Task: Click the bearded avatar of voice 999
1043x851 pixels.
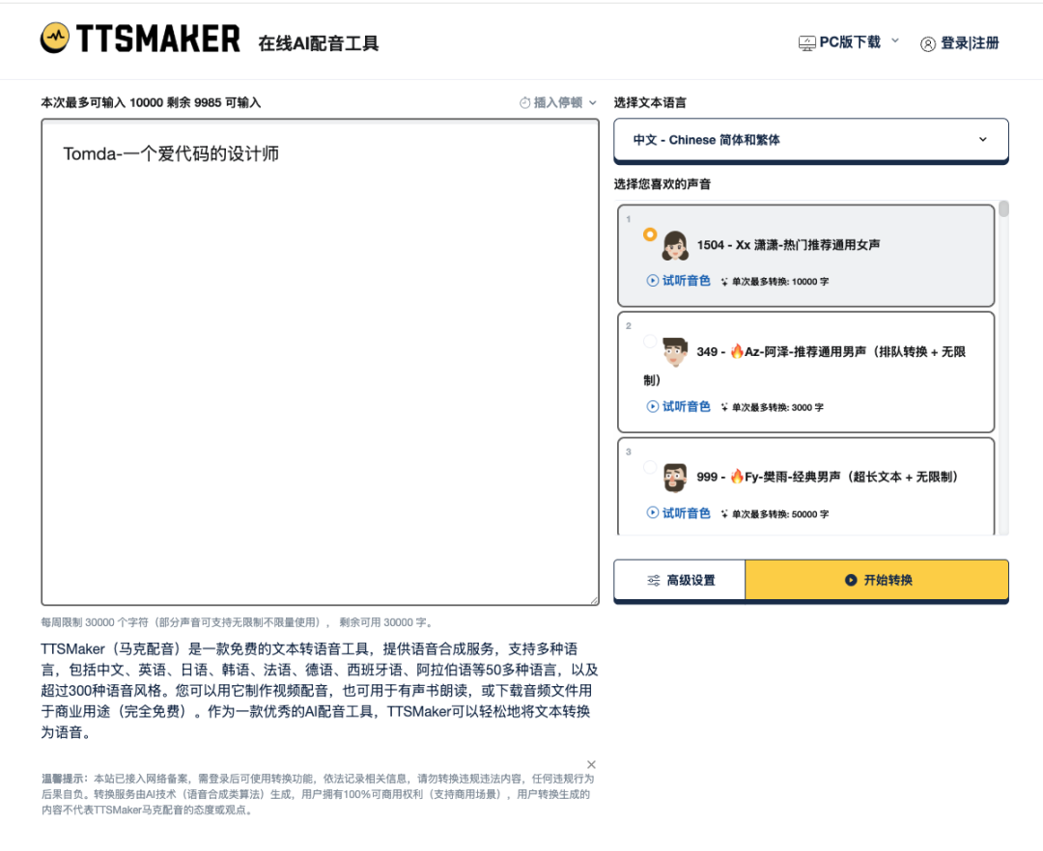Action: pyautogui.click(x=674, y=477)
